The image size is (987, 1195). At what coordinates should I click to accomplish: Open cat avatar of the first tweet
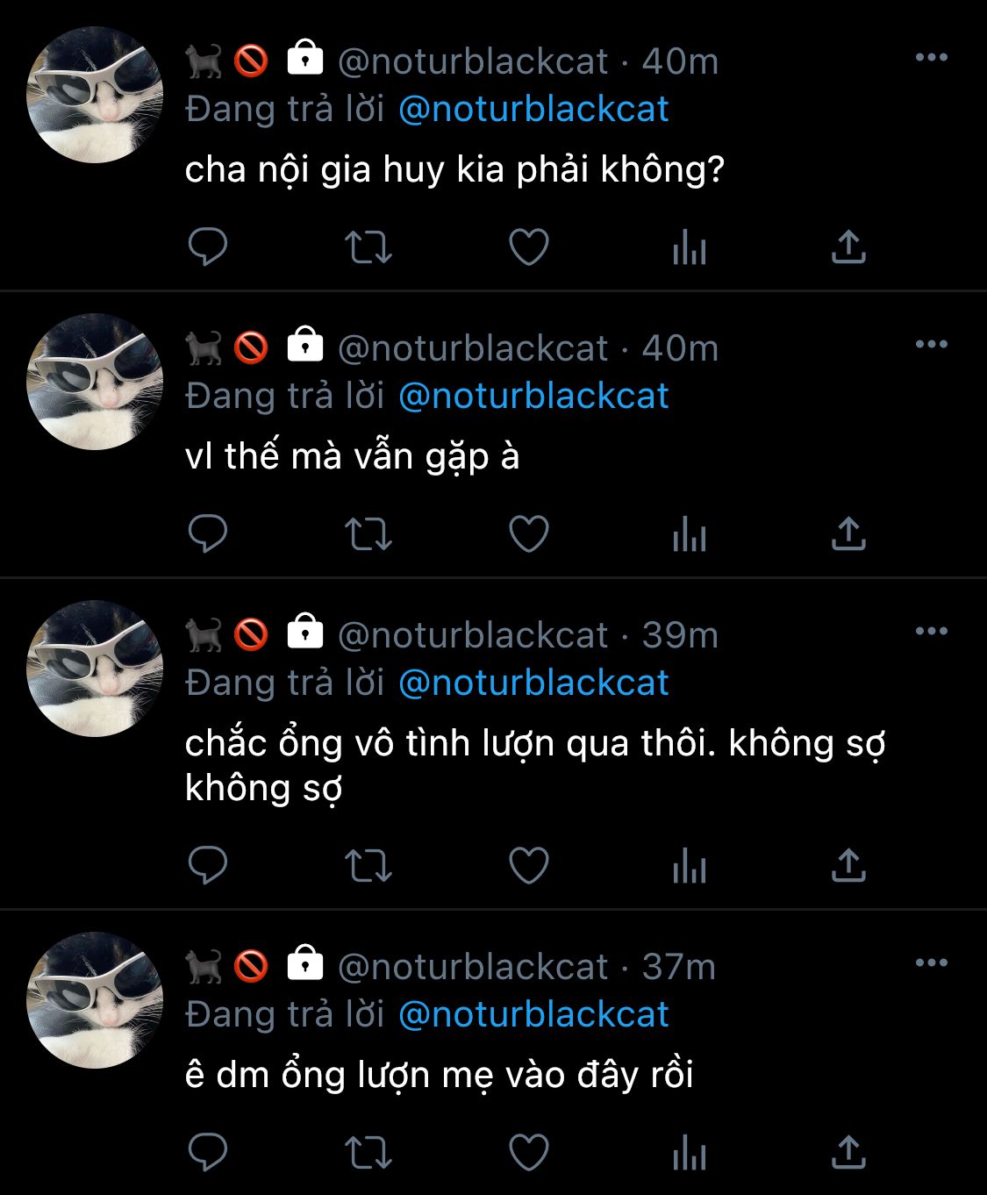(95, 95)
